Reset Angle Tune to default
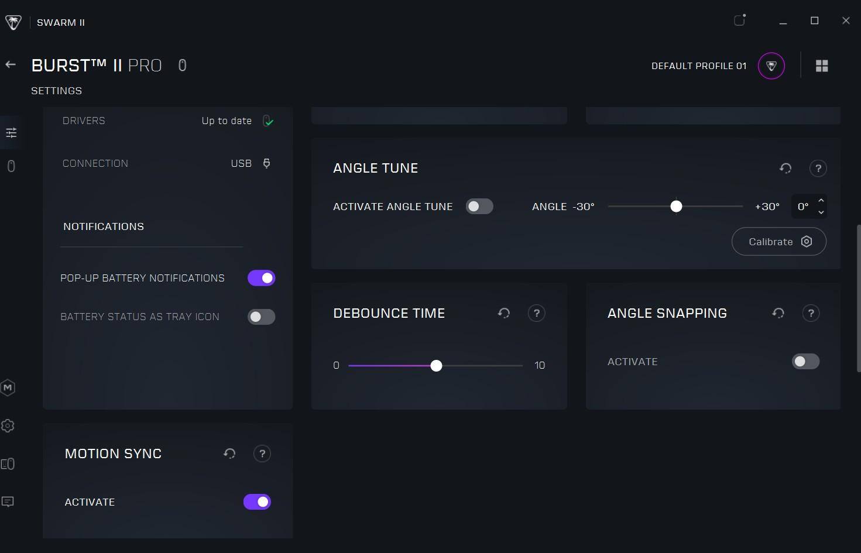861x553 pixels. coord(785,169)
